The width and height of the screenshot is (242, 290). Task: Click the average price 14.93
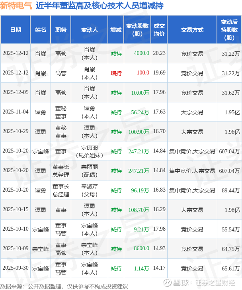(159, 249)
